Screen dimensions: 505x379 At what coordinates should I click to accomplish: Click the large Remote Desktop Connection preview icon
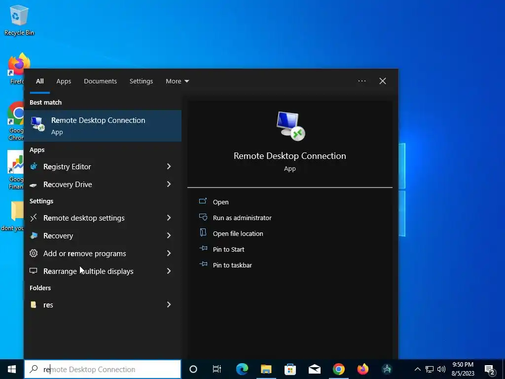pos(290,126)
